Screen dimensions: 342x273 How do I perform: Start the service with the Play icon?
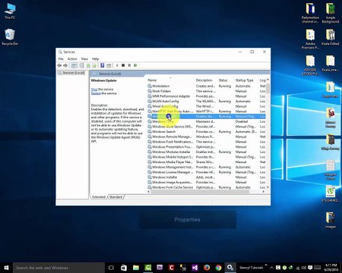point(117,65)
